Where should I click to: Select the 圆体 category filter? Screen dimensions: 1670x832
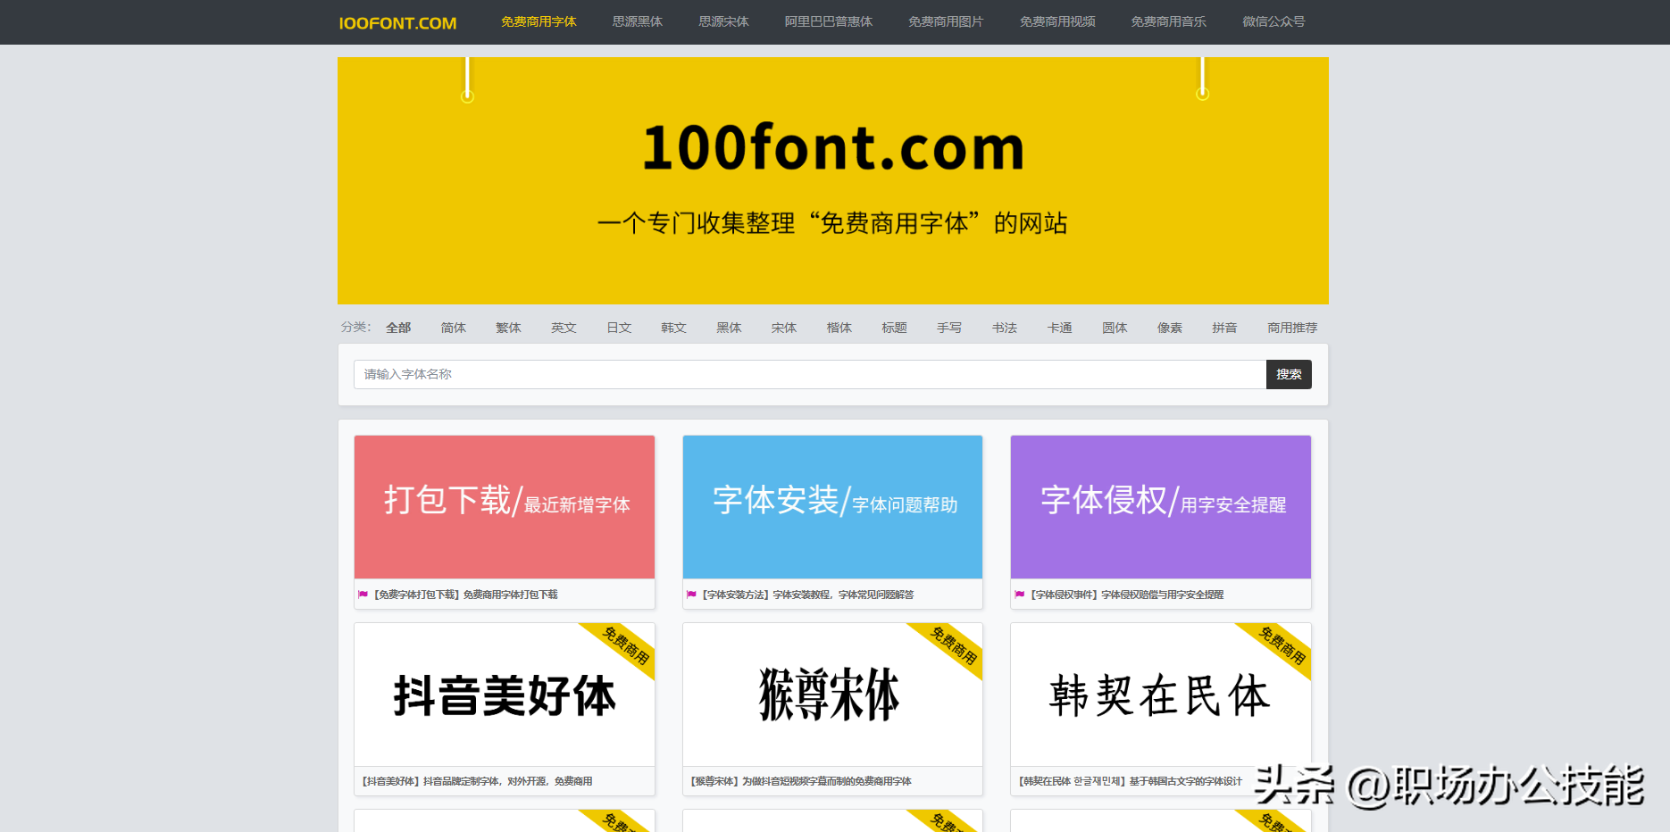[x=1115, y=328]
